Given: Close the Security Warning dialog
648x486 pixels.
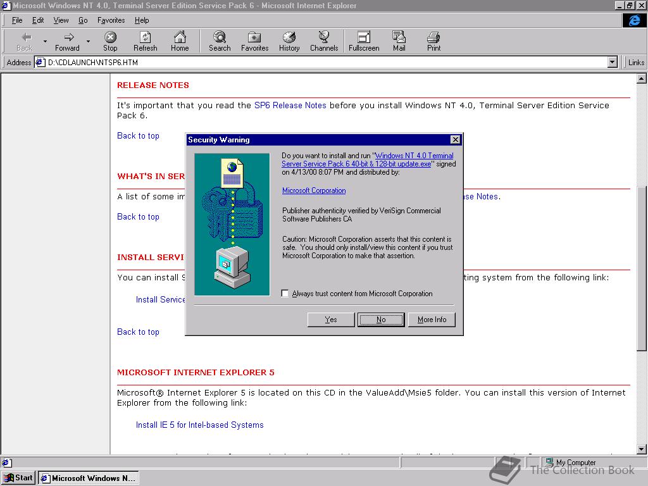Looking at the screenshot, I should click(455, 140).
